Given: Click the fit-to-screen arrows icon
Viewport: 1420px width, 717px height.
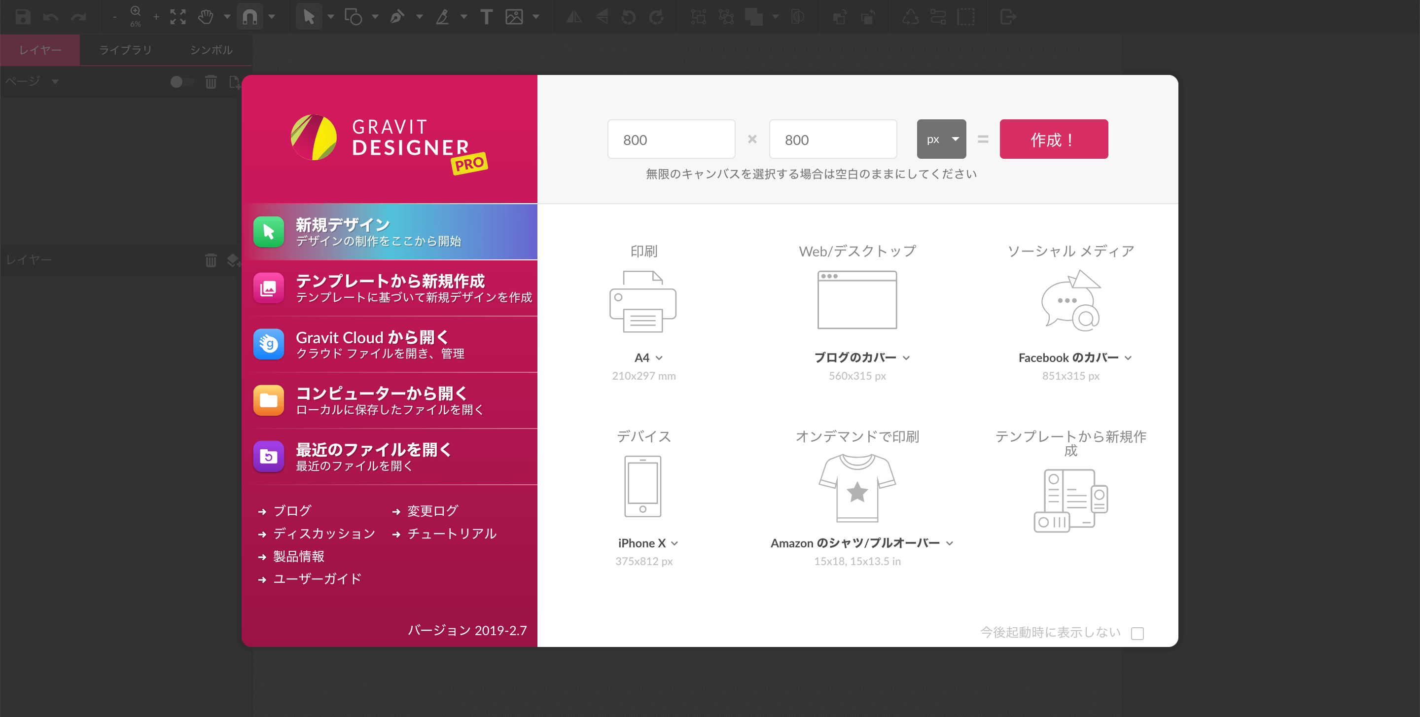Looking at the screenshot, I should click(177, 17).
